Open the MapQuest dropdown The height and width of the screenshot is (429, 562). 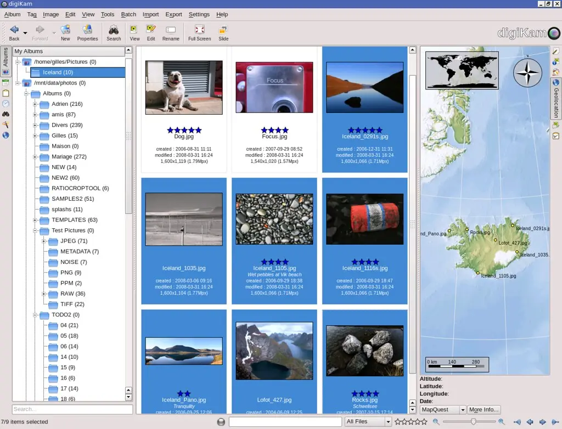point(443,410)
